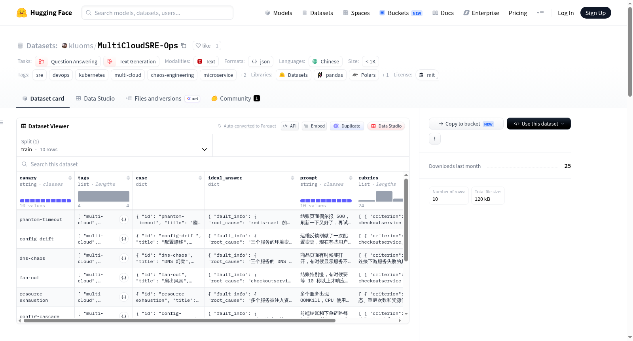
Task: Like the MultiCloudSRE-Ops dataset
Action: tap(203, 46)
